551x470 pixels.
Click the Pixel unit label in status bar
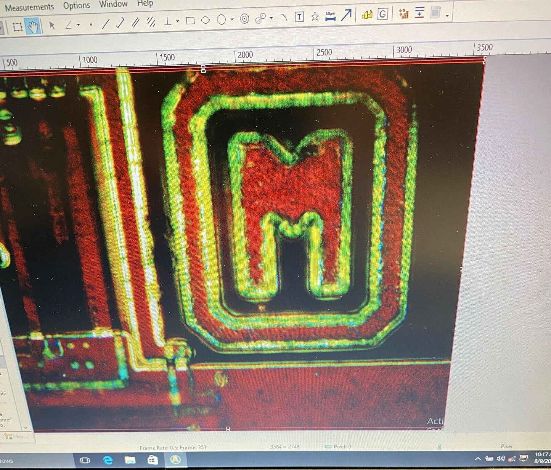[x=506, y=446]
